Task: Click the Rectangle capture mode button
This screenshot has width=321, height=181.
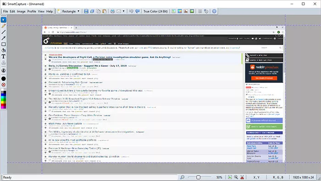Action: coord(67,11)
